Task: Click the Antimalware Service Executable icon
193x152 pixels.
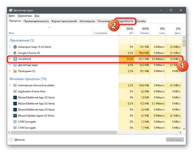Action: click(15, 85)
